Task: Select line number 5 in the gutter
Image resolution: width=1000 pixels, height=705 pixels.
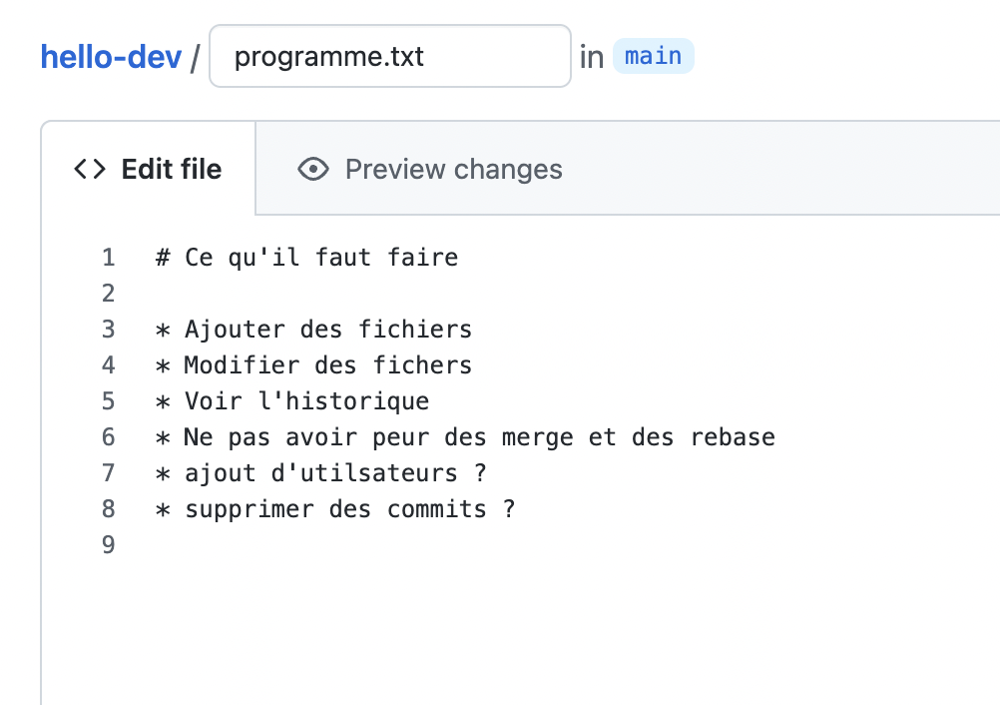Action: 108,401
